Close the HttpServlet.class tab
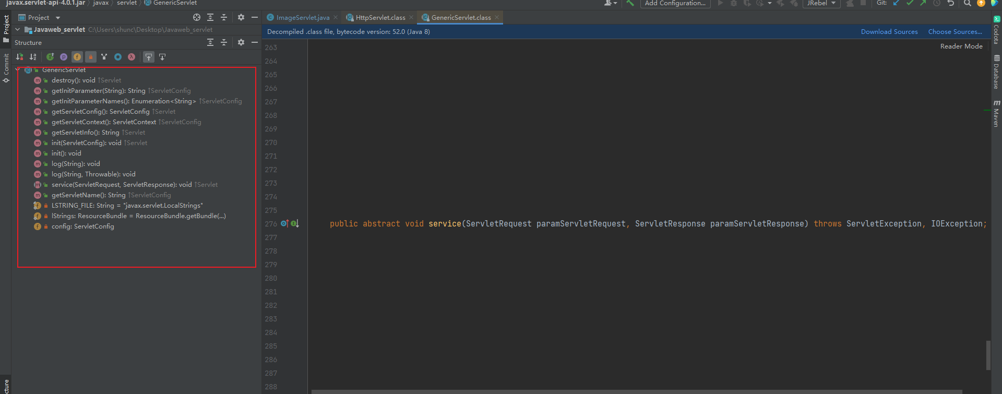This screenshot has width=1002, height=394. click(411, 17)
